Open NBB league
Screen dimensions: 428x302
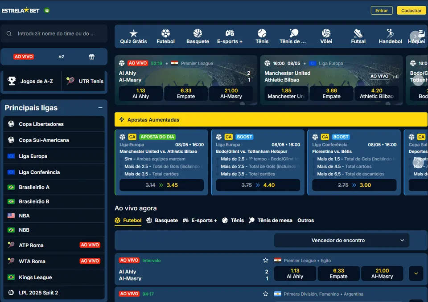[x=54, y=230]
